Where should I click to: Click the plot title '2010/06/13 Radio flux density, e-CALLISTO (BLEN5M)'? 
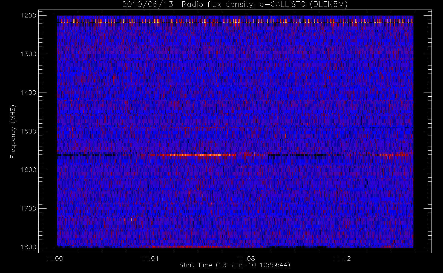point(235,5)
